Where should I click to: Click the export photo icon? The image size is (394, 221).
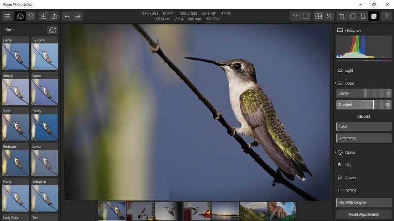(54, 16)
